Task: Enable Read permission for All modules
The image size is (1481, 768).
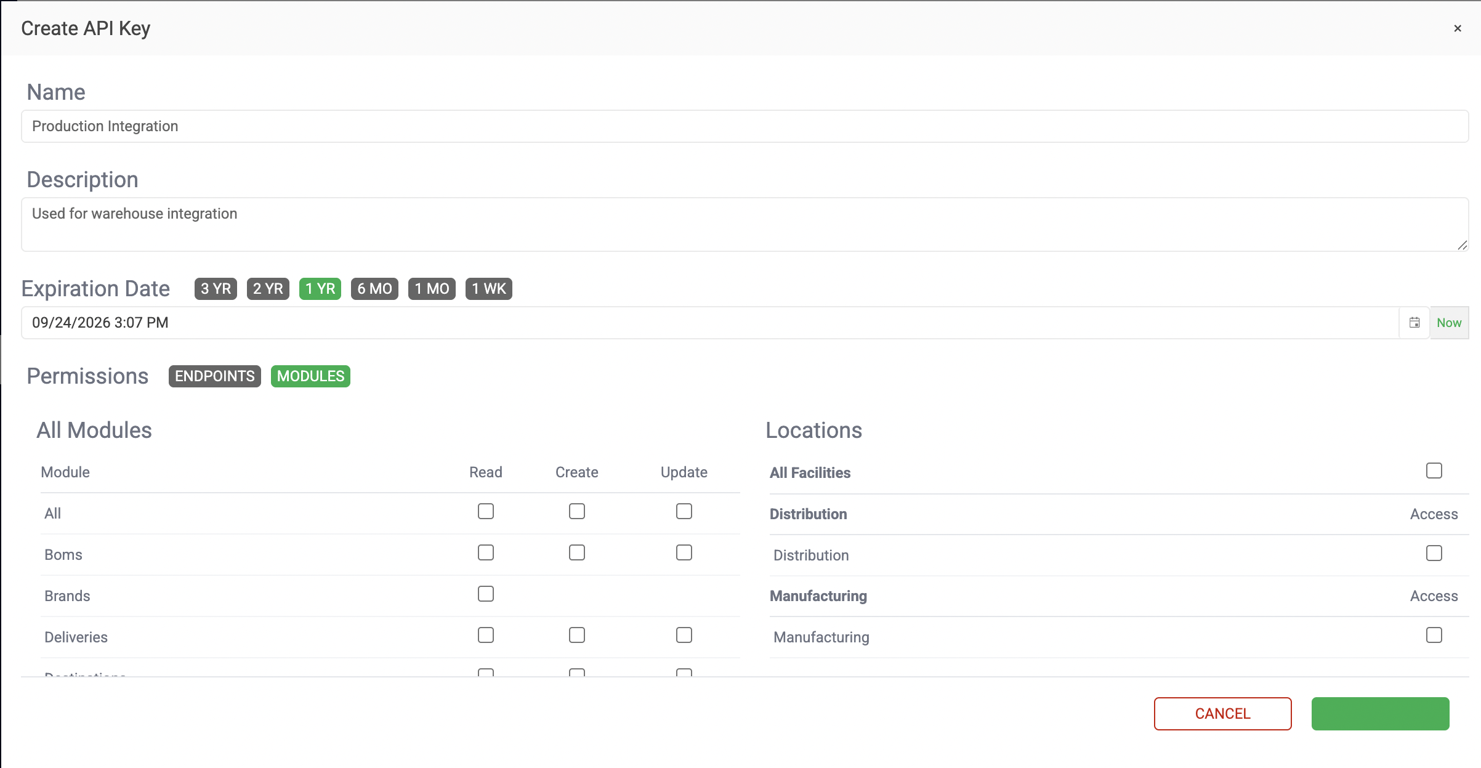Action: (x=486, y=512)
